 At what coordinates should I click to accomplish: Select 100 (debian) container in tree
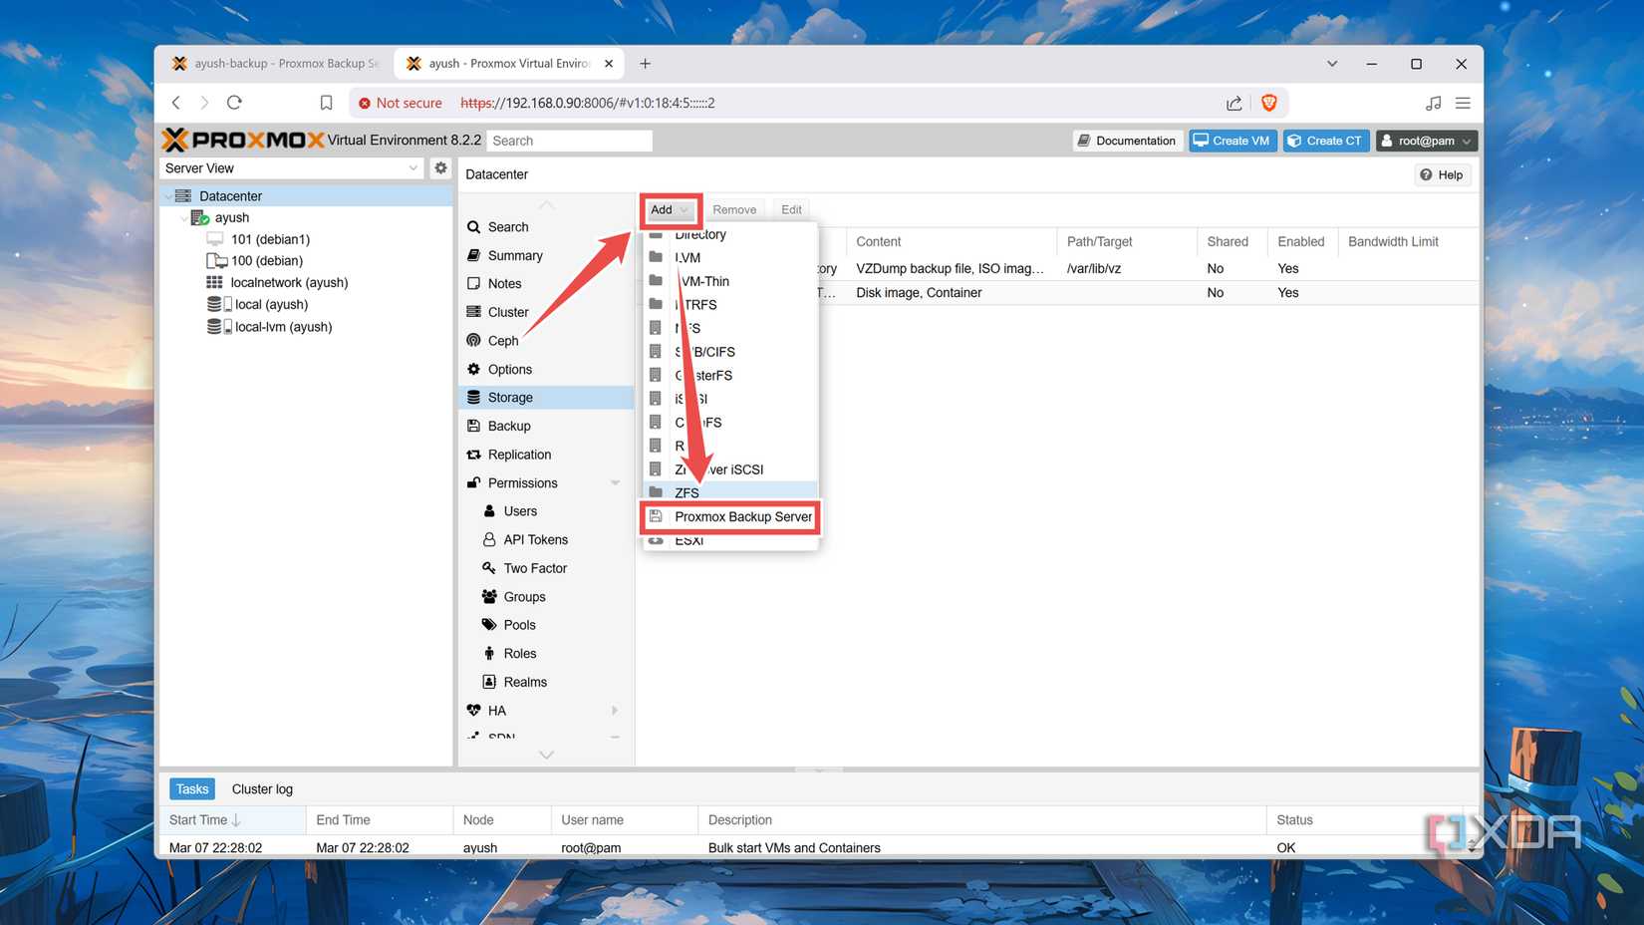click(x=266, y=261)
